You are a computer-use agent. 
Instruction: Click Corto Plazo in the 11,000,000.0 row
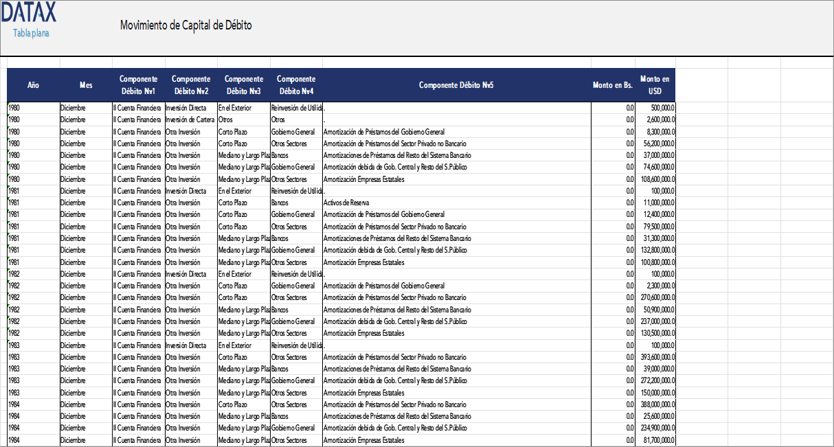coord(244,203)
